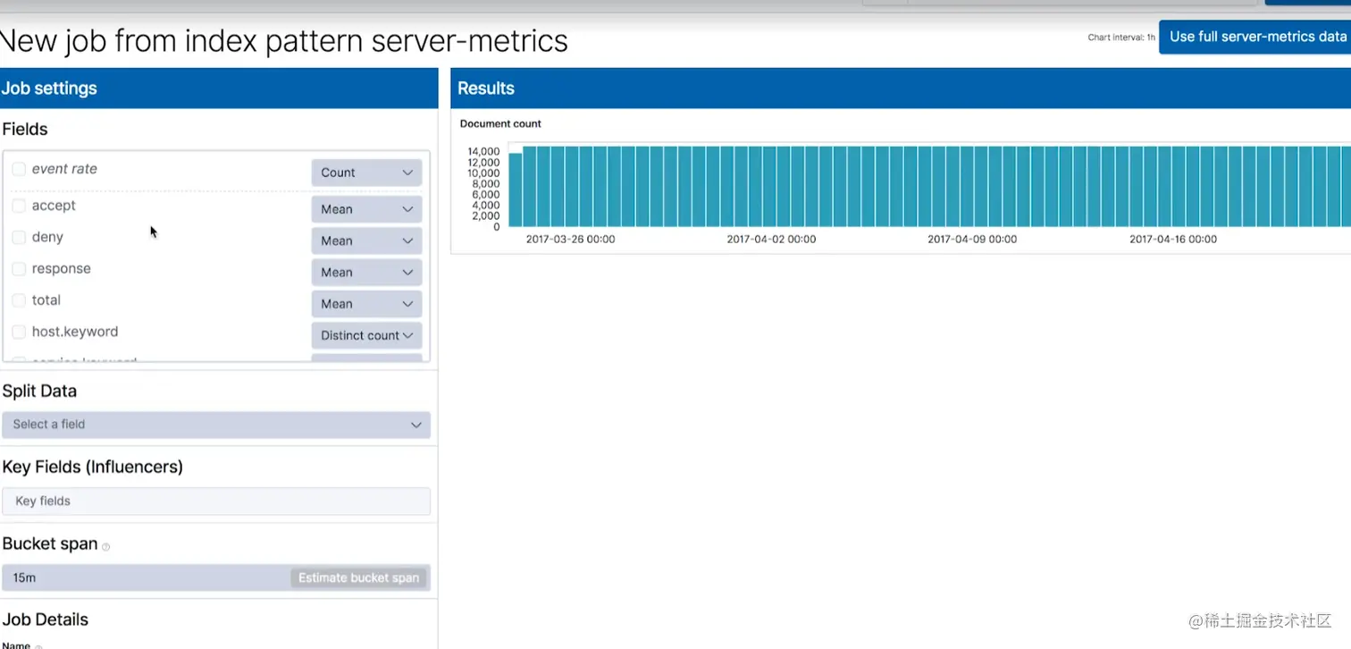Click the 'Document count' chart title
1351x649 pixels.
[x=500, y=123]
